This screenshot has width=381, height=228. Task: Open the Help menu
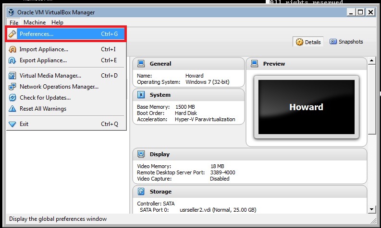tap(57, 23)
